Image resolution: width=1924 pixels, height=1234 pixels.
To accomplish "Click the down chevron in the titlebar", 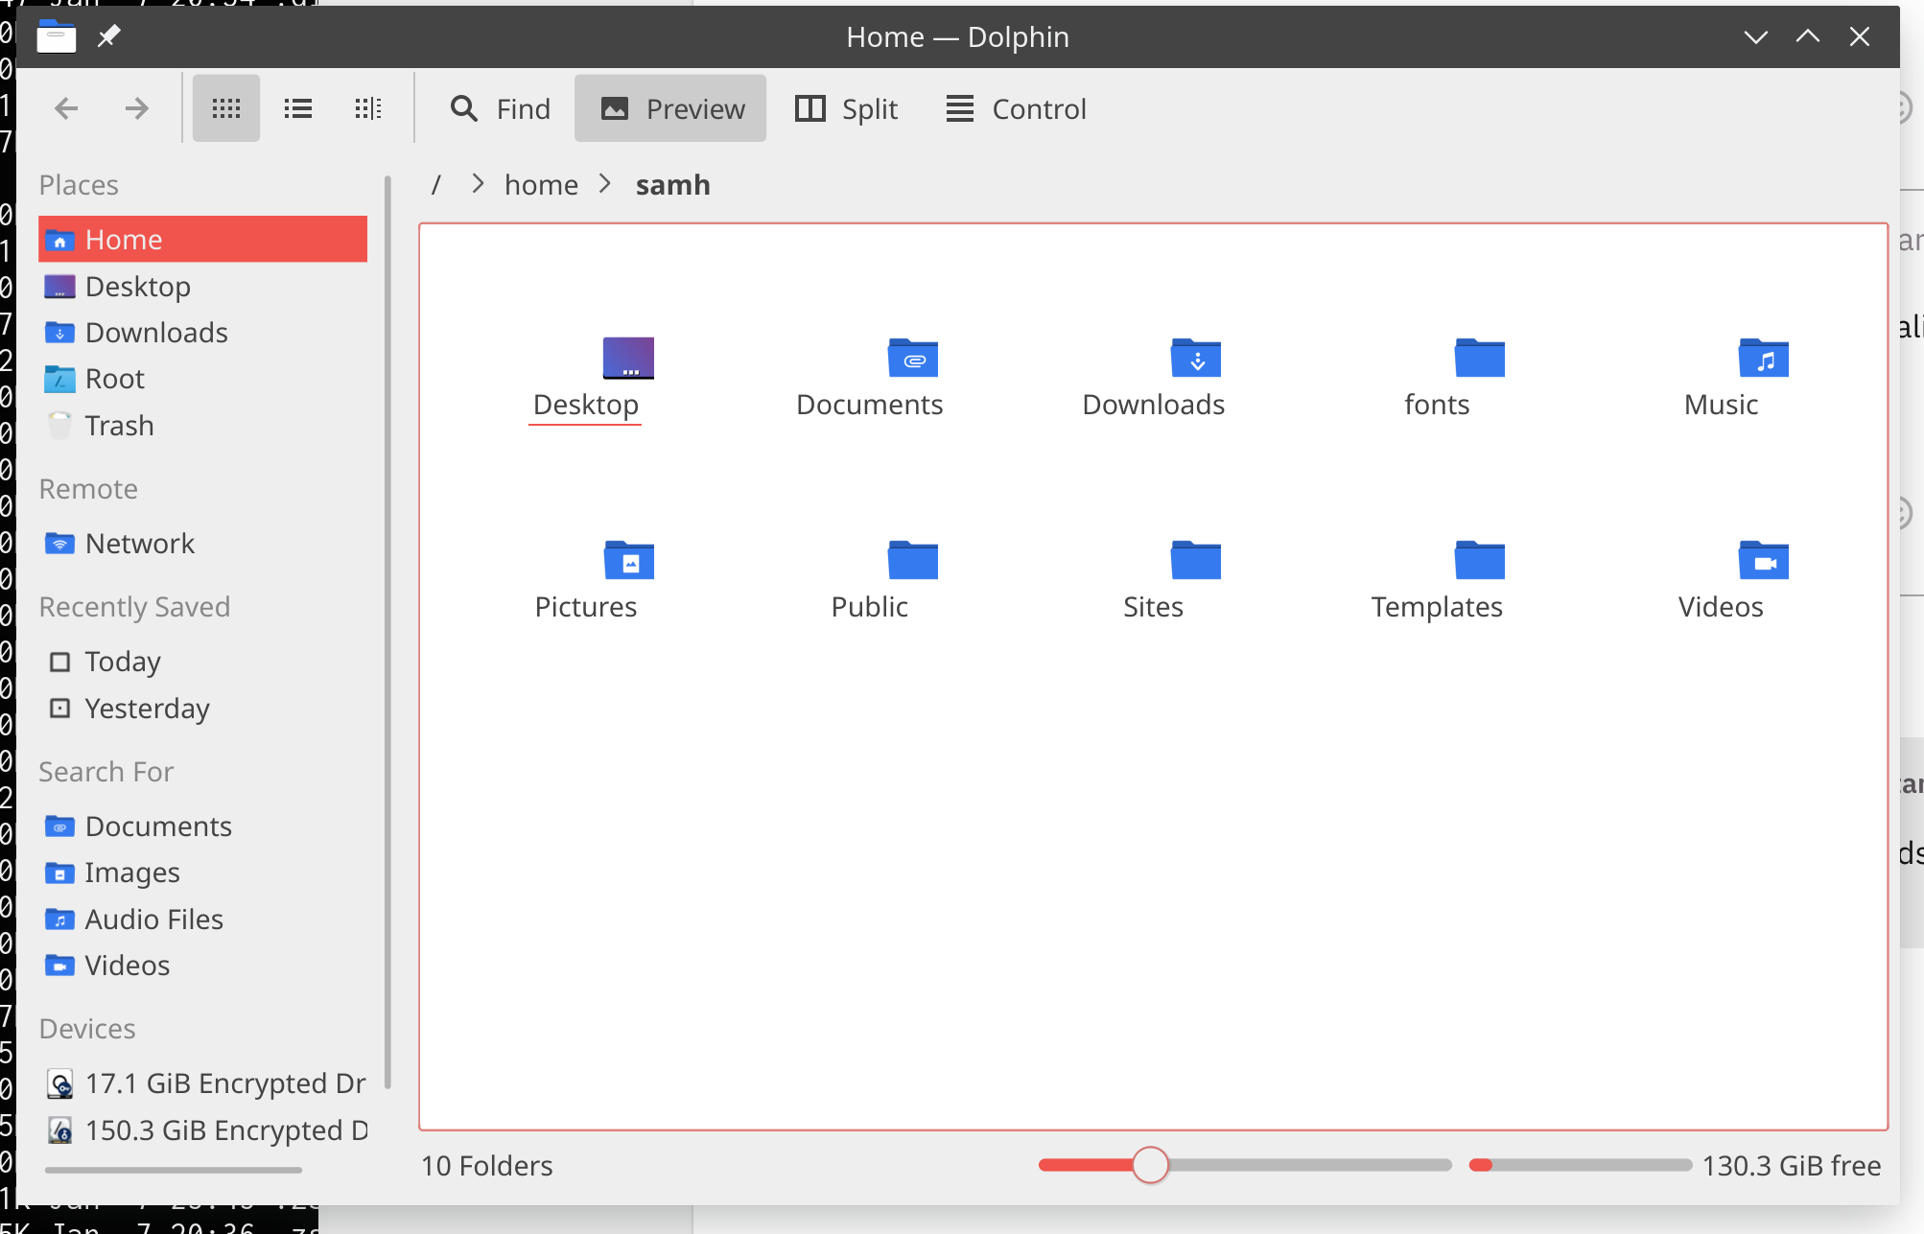I will click(1756, 36).
